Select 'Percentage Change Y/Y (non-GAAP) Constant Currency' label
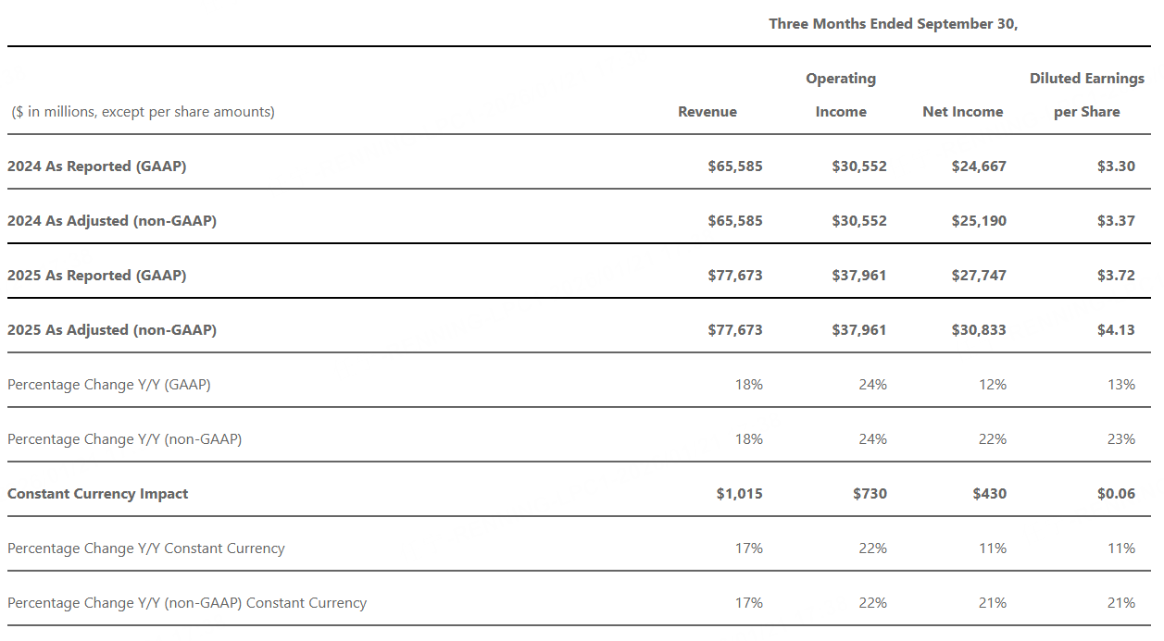 coord(187,603)
